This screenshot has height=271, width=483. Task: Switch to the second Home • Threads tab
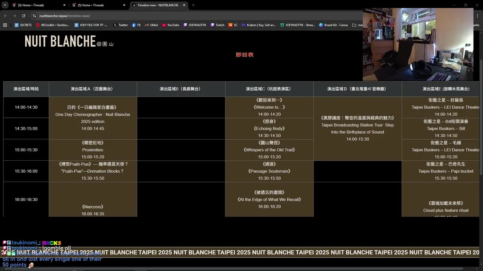pos(99,5)
